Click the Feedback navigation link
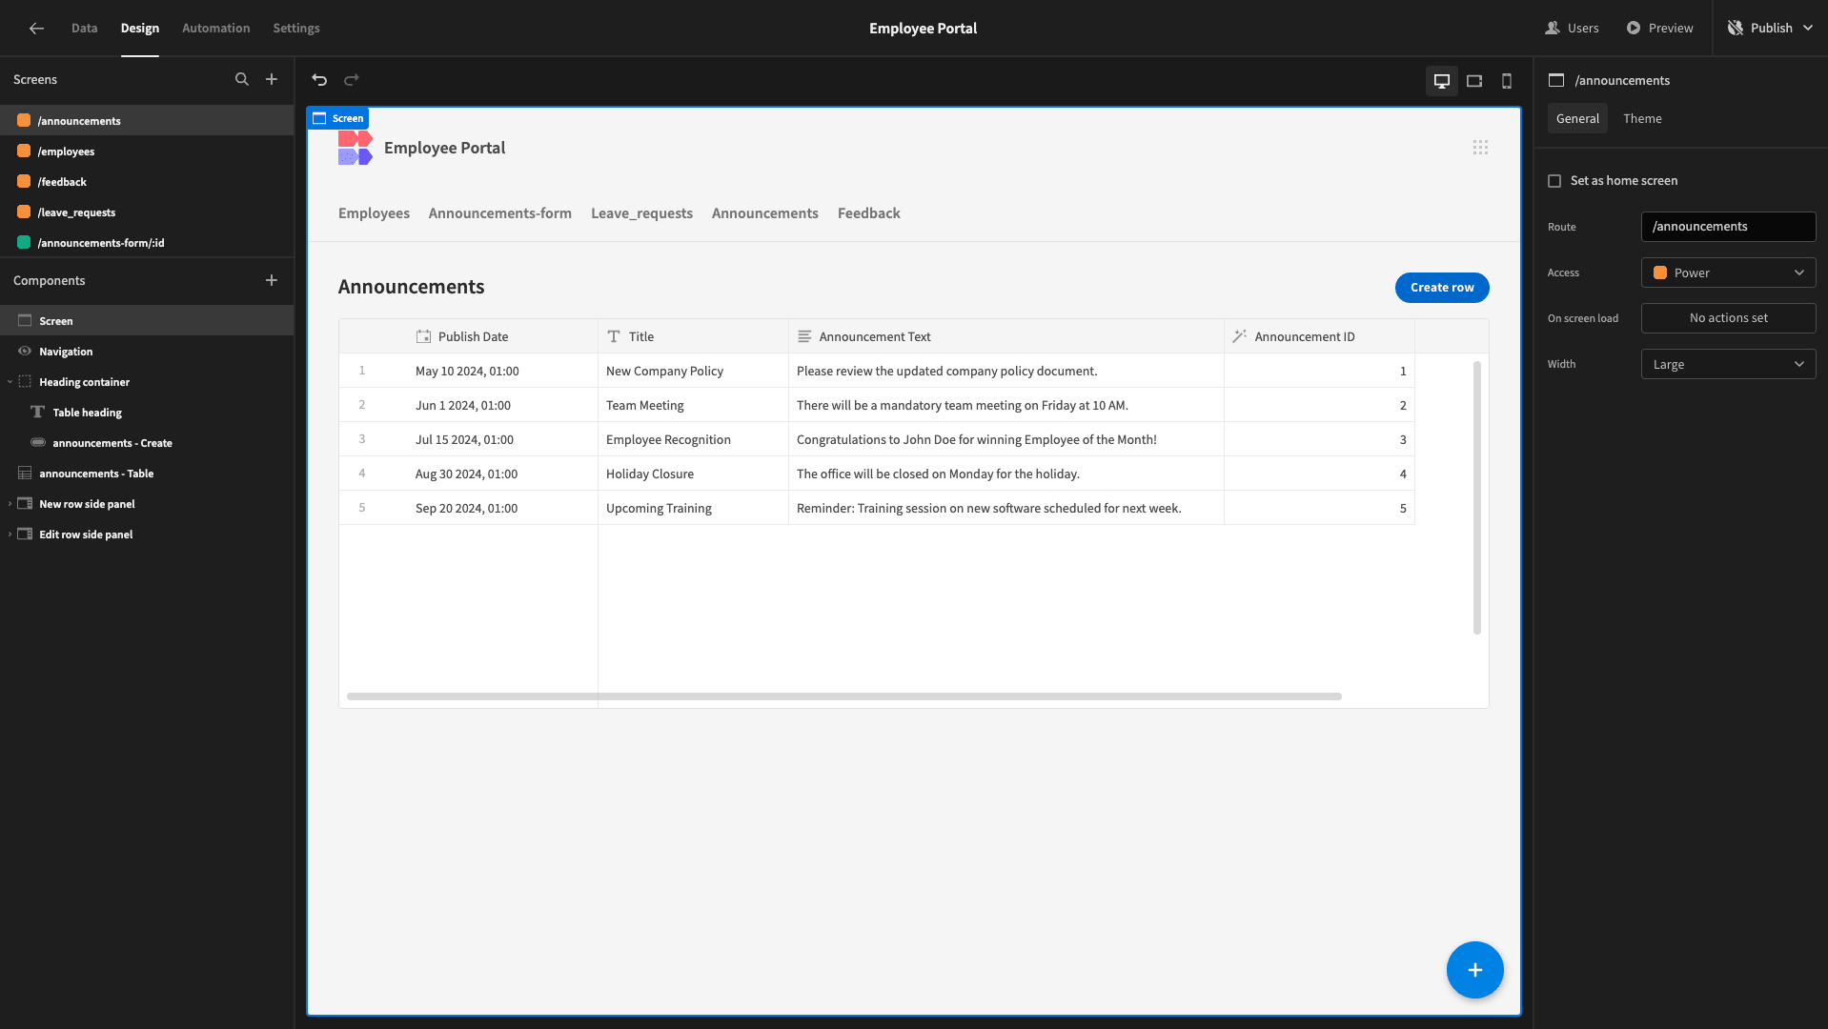Viewport: 1828px width, 1029px height. tap(868, 213)
